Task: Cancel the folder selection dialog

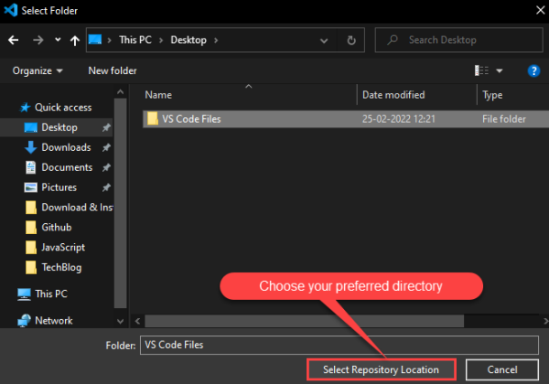Action: click(x=501, y=369)
